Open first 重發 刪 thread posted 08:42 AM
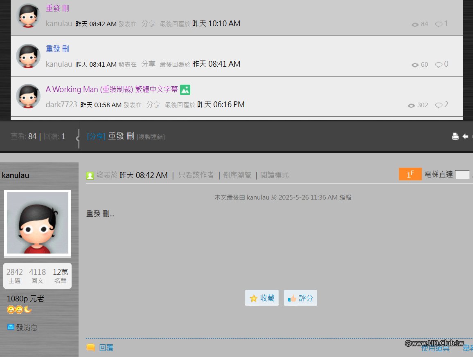473x357 pixels. [x=57, y=8]
